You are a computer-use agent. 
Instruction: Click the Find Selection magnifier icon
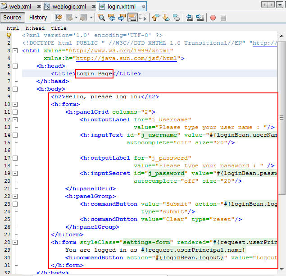101,18
